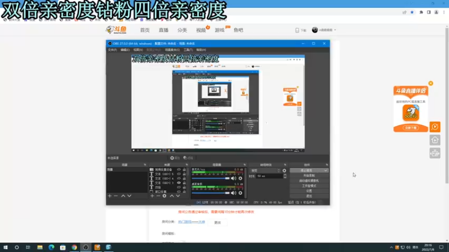
Task: Go to the 直播 tab on Douyu
Action: point(163,30)
